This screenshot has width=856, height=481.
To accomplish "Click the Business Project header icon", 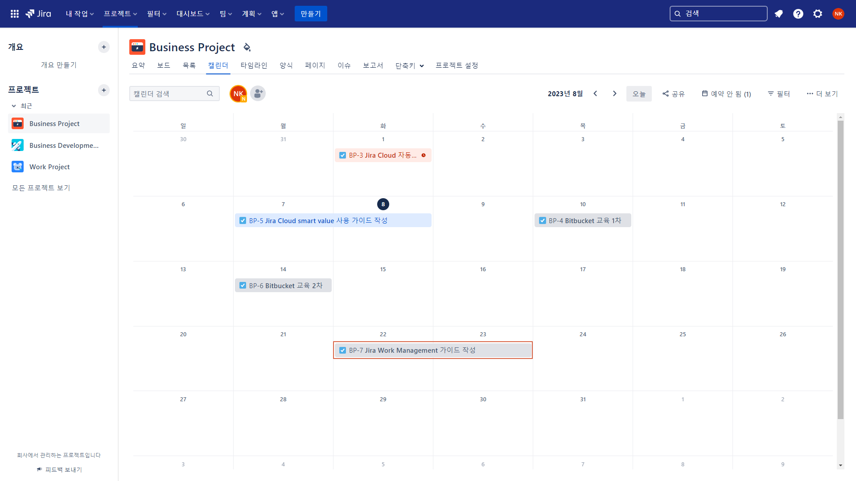I will 137,47.
